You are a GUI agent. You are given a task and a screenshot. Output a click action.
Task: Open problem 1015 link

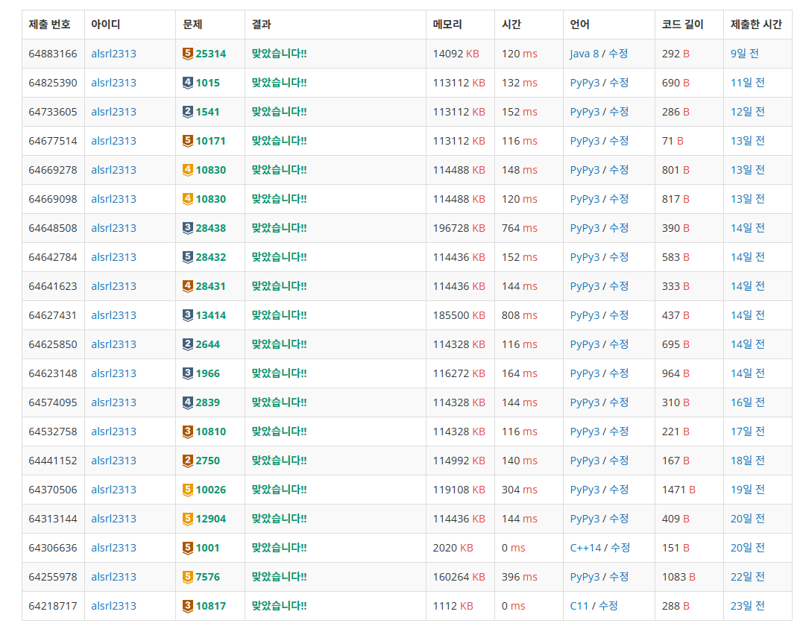click(208, 83)
